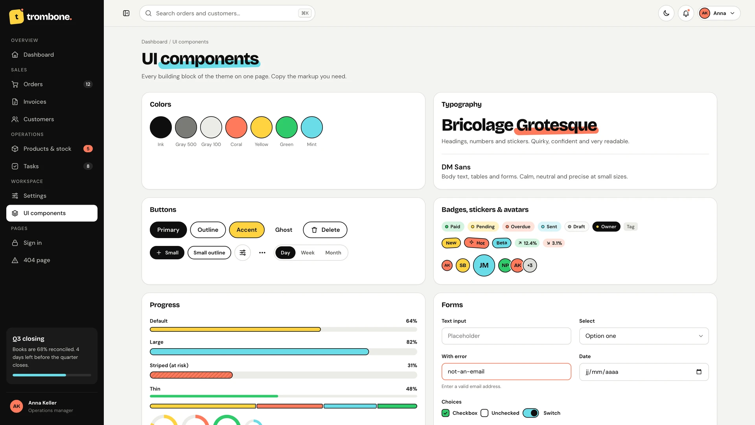Viewport: 755px width, 425px height.
Task: Select the Month segment
Action: coord(333,253)
